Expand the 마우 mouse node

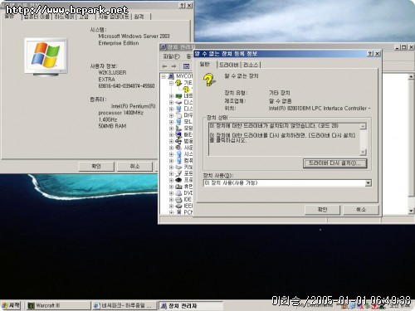tap(171, 115)
